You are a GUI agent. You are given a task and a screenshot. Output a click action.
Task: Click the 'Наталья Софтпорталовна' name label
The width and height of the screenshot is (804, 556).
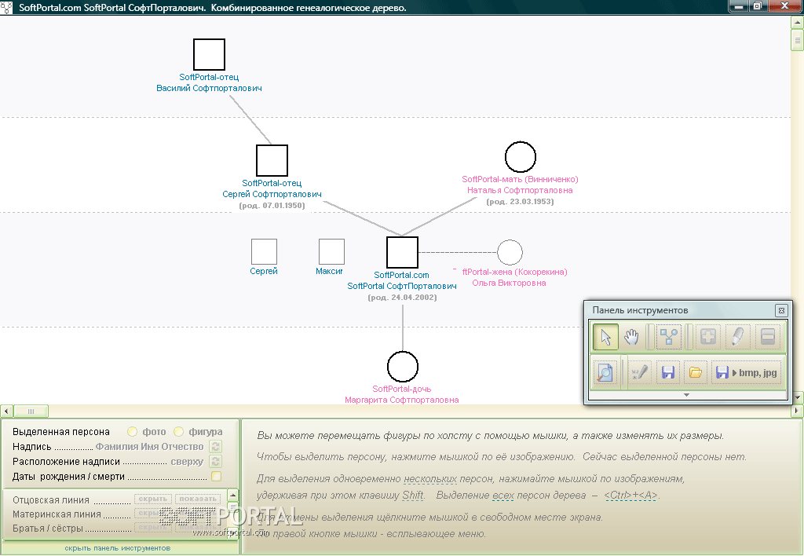click(520, 190)
